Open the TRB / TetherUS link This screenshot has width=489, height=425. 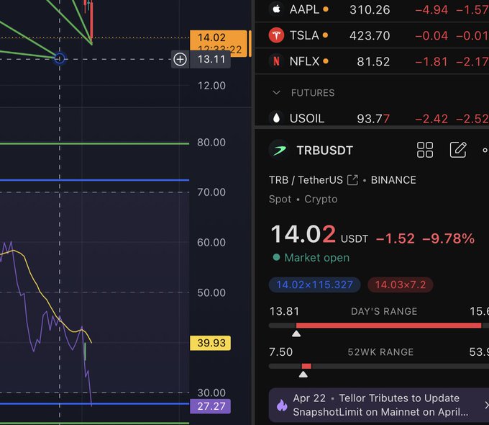coord(306,180)
